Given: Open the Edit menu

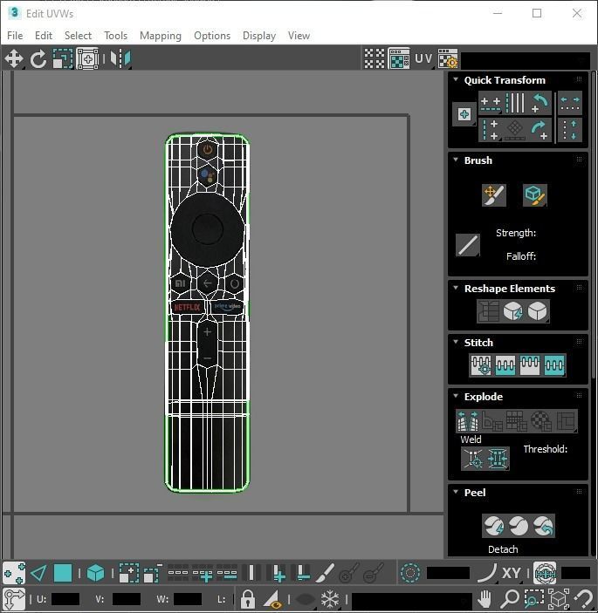Looking at the screenshot, I should pyautogui.click(x=44, y=36).
